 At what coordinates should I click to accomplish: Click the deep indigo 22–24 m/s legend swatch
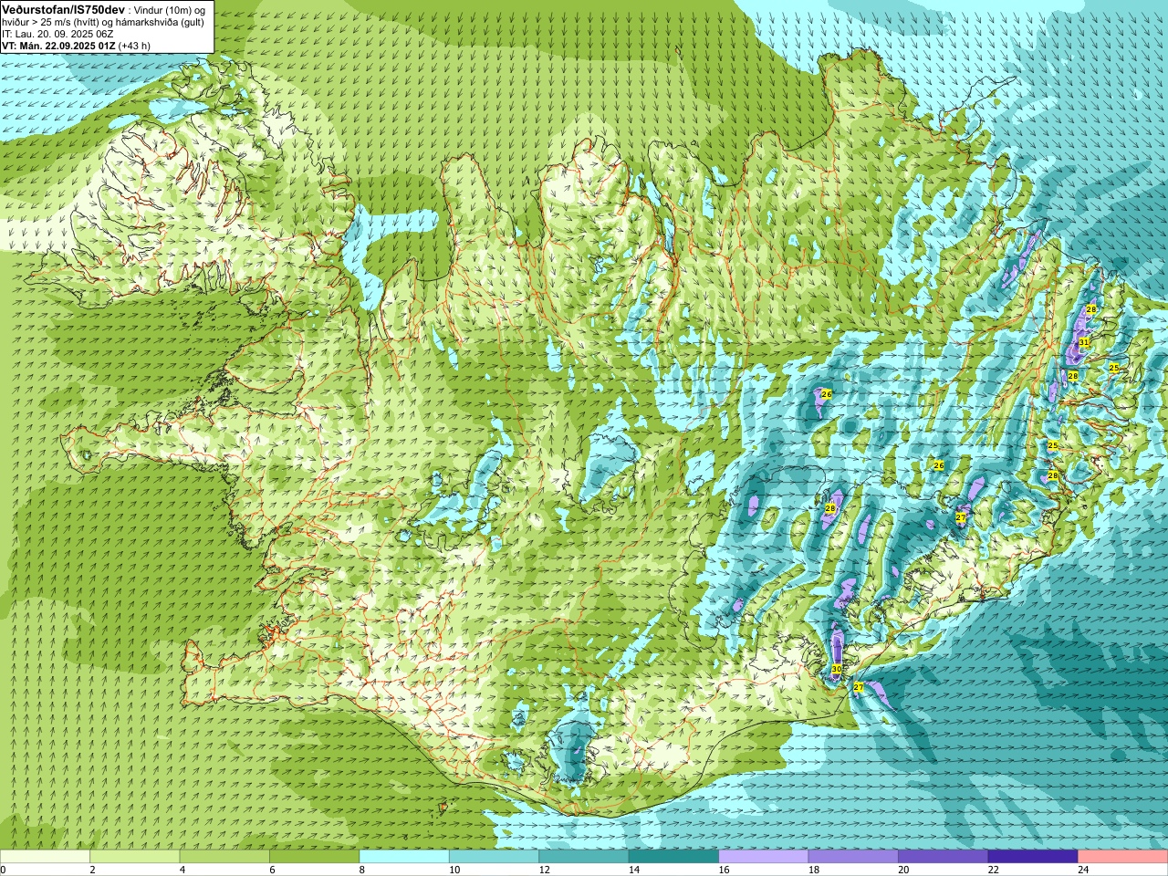(x=1033, y=857)
